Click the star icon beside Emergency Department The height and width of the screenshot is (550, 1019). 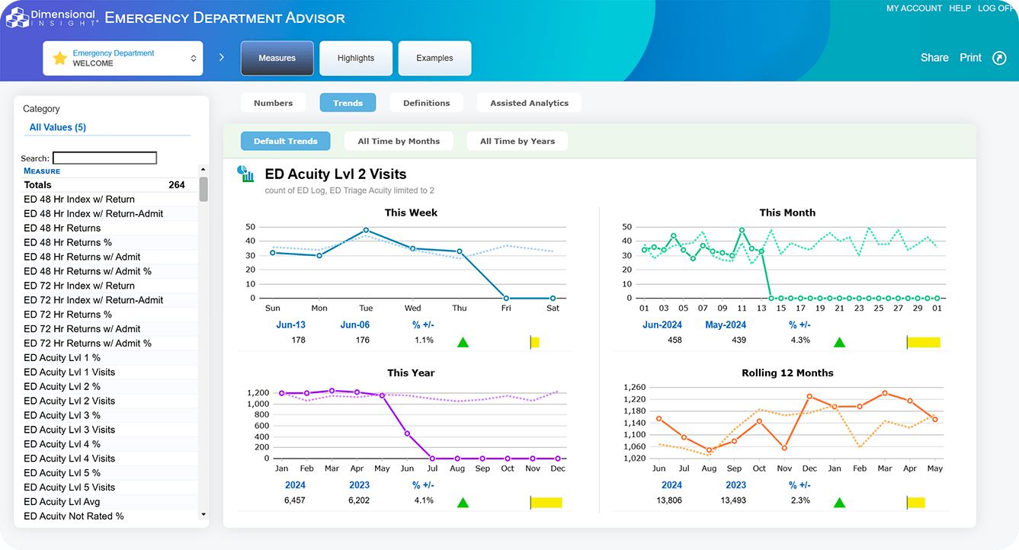(x=59, y=59)
